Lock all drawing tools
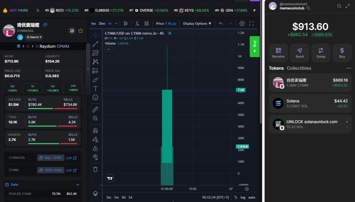This screenshot has width=355, height=202. pyautogui.click(x=95, y=148)
